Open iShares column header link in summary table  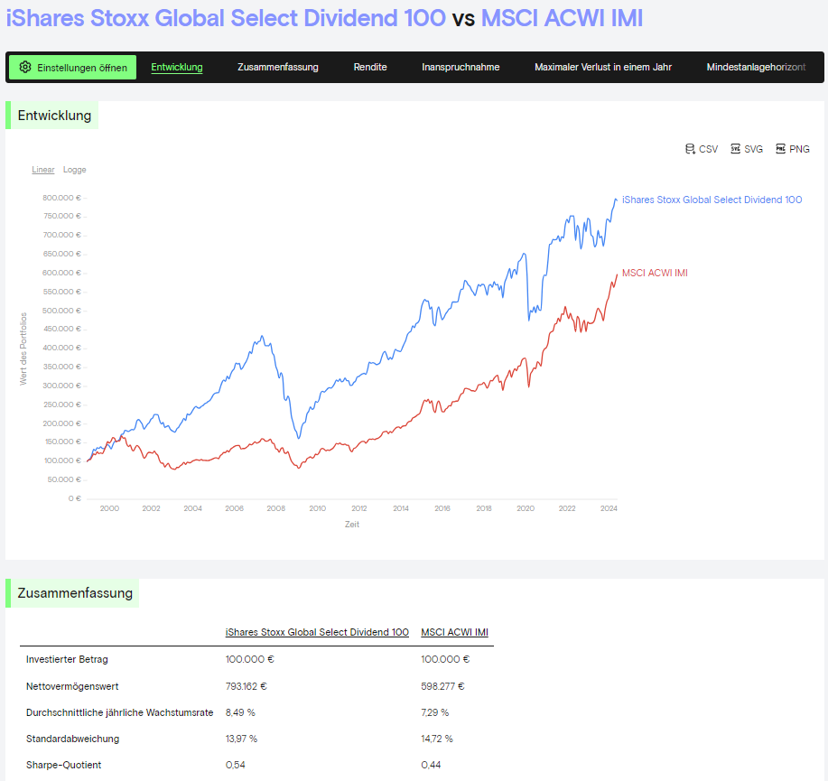(317, 632)
